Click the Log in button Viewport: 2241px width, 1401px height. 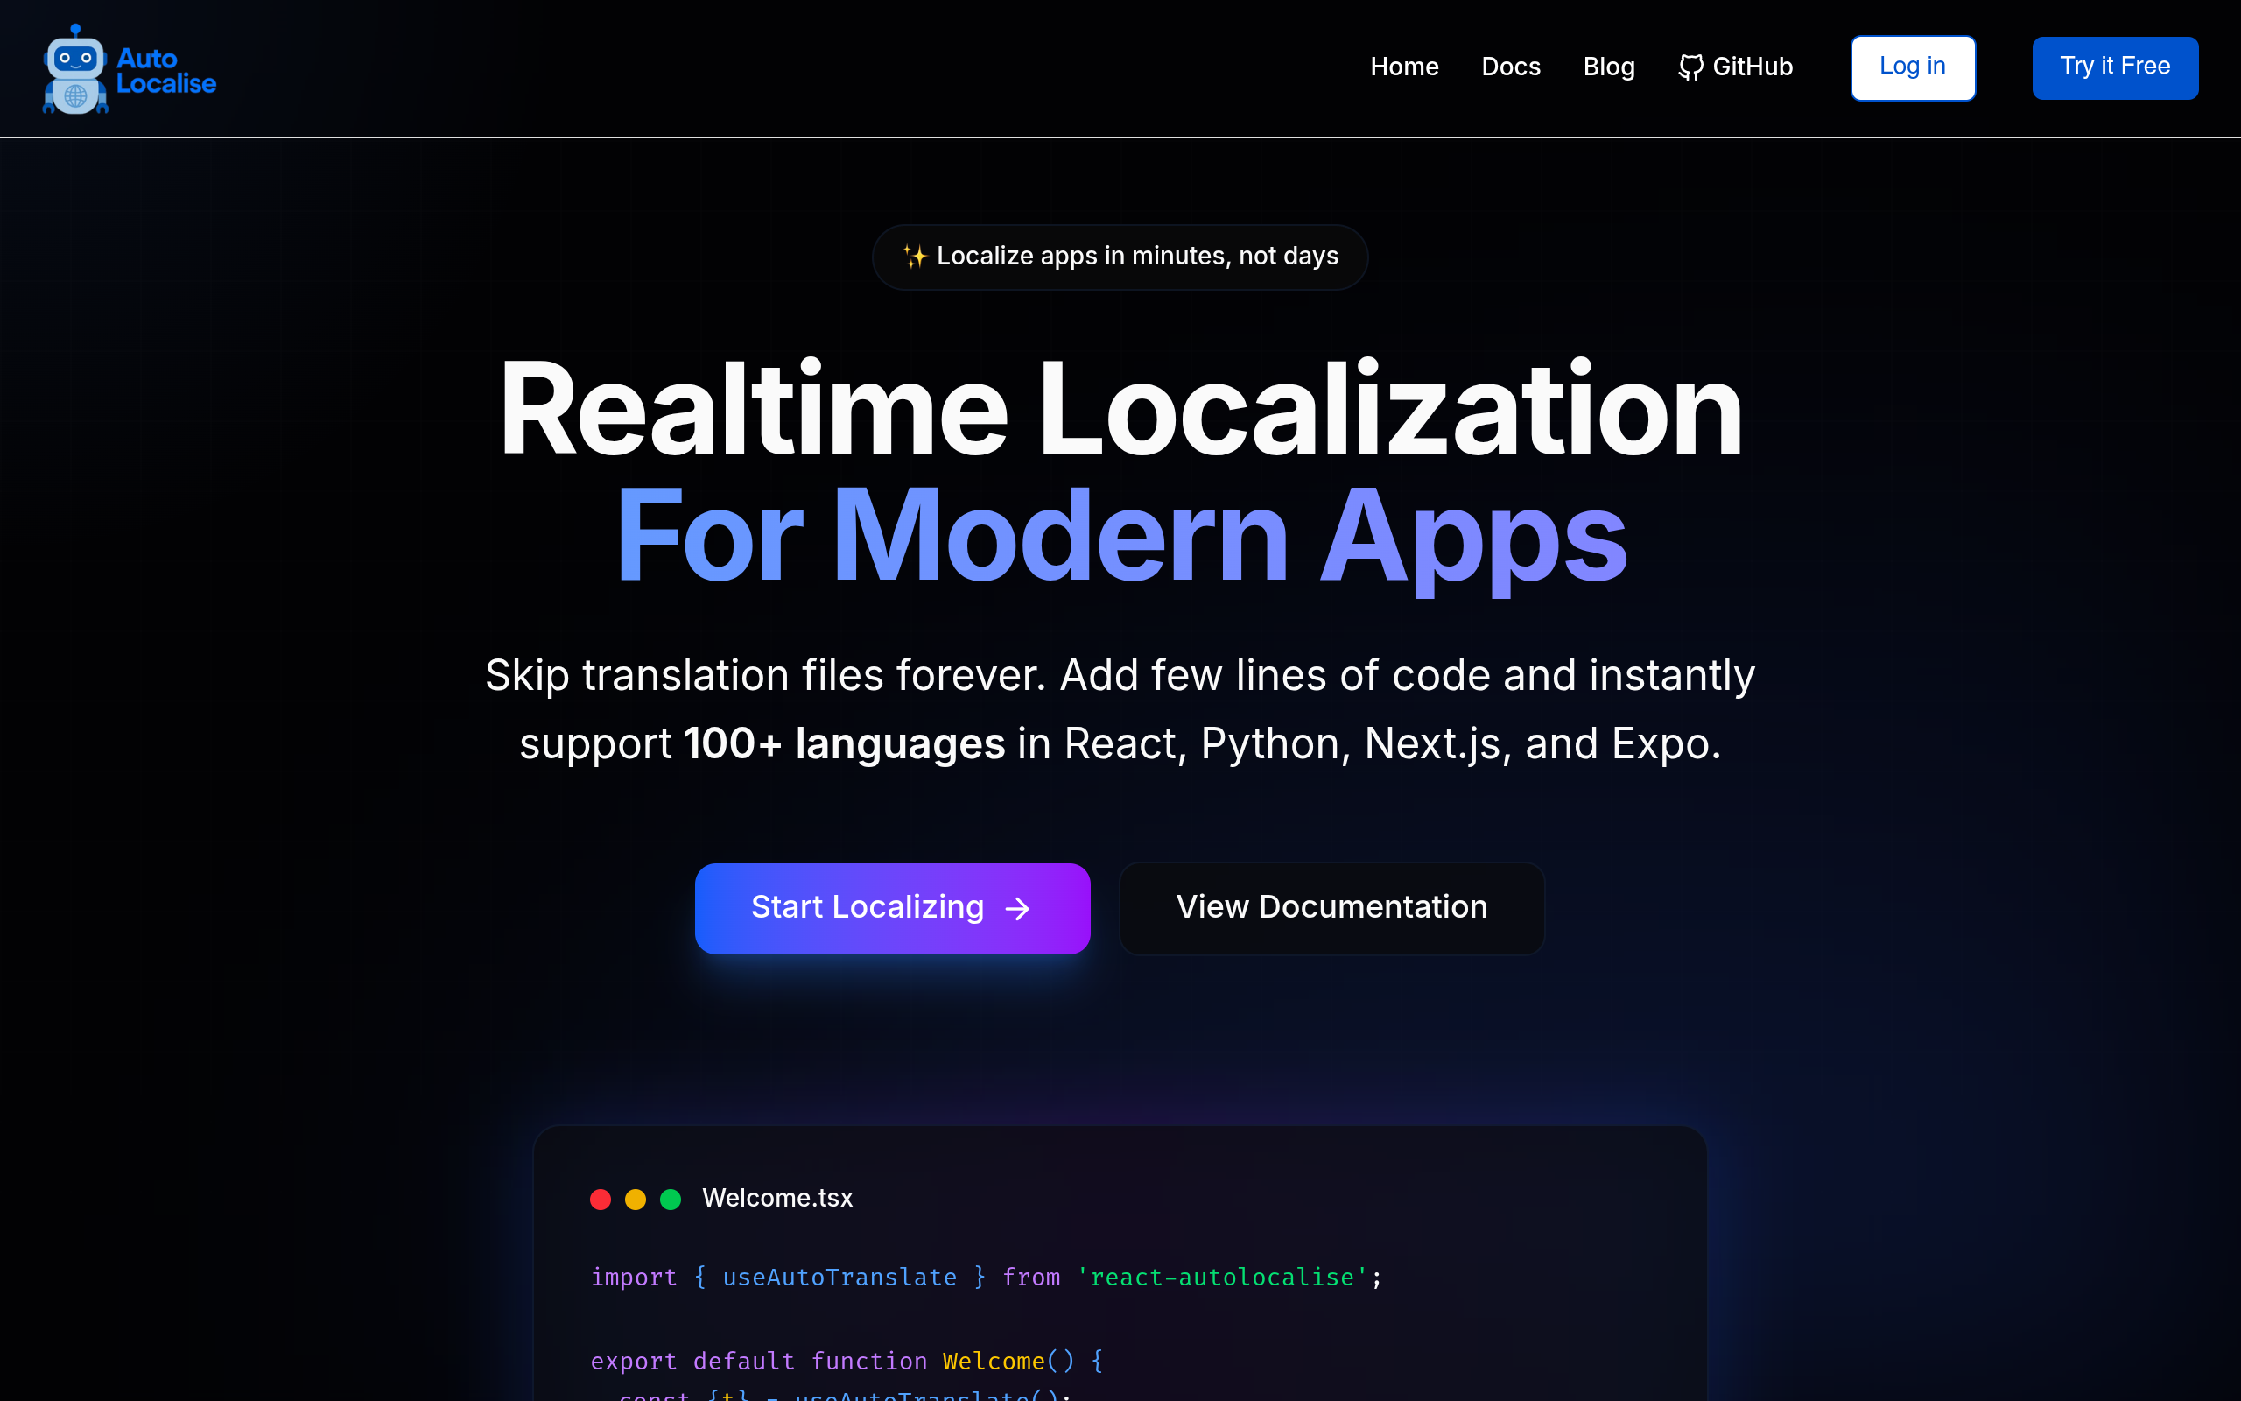pos(1912,67)
